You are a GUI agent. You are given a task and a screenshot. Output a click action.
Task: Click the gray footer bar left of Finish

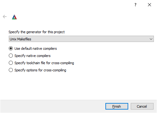52,106
